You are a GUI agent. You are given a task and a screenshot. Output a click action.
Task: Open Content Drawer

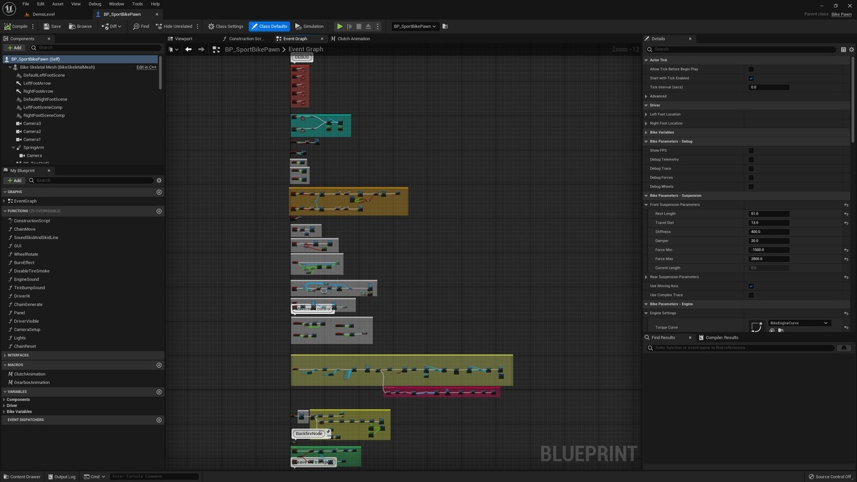click(x=21, y=477)
